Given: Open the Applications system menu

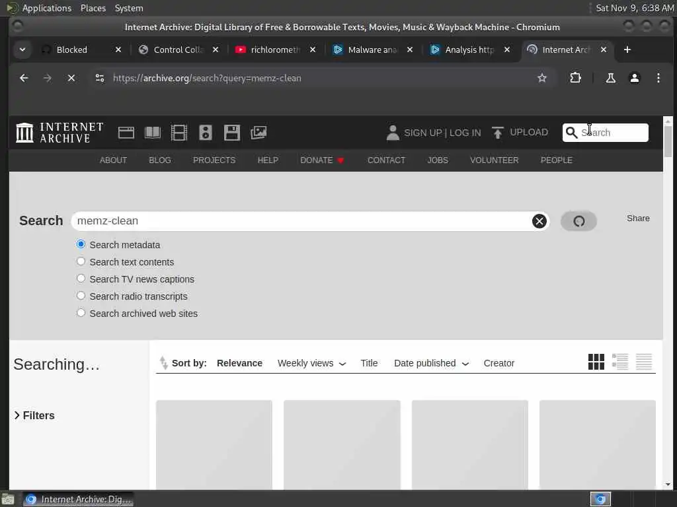Looking at the screenshot, I should coord(47,8).
